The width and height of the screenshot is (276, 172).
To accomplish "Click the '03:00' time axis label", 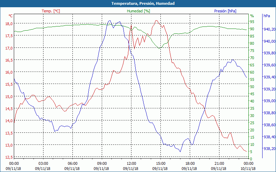I will pyautogui.click(x=43, y=164).
